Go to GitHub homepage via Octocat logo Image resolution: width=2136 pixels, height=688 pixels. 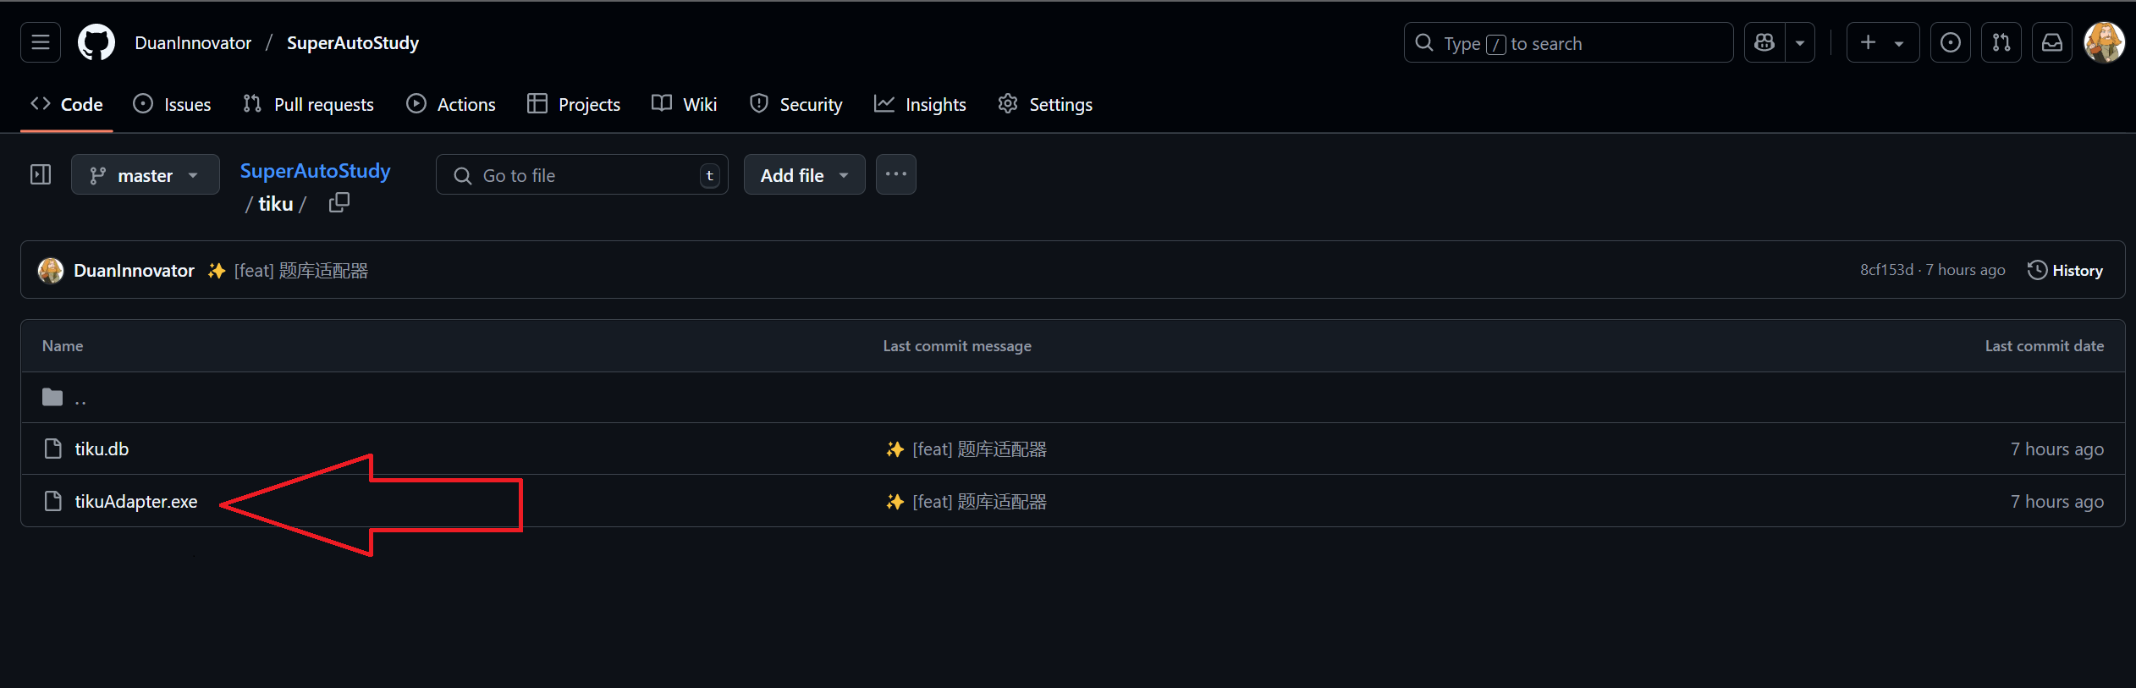click(x=96, y=42)
